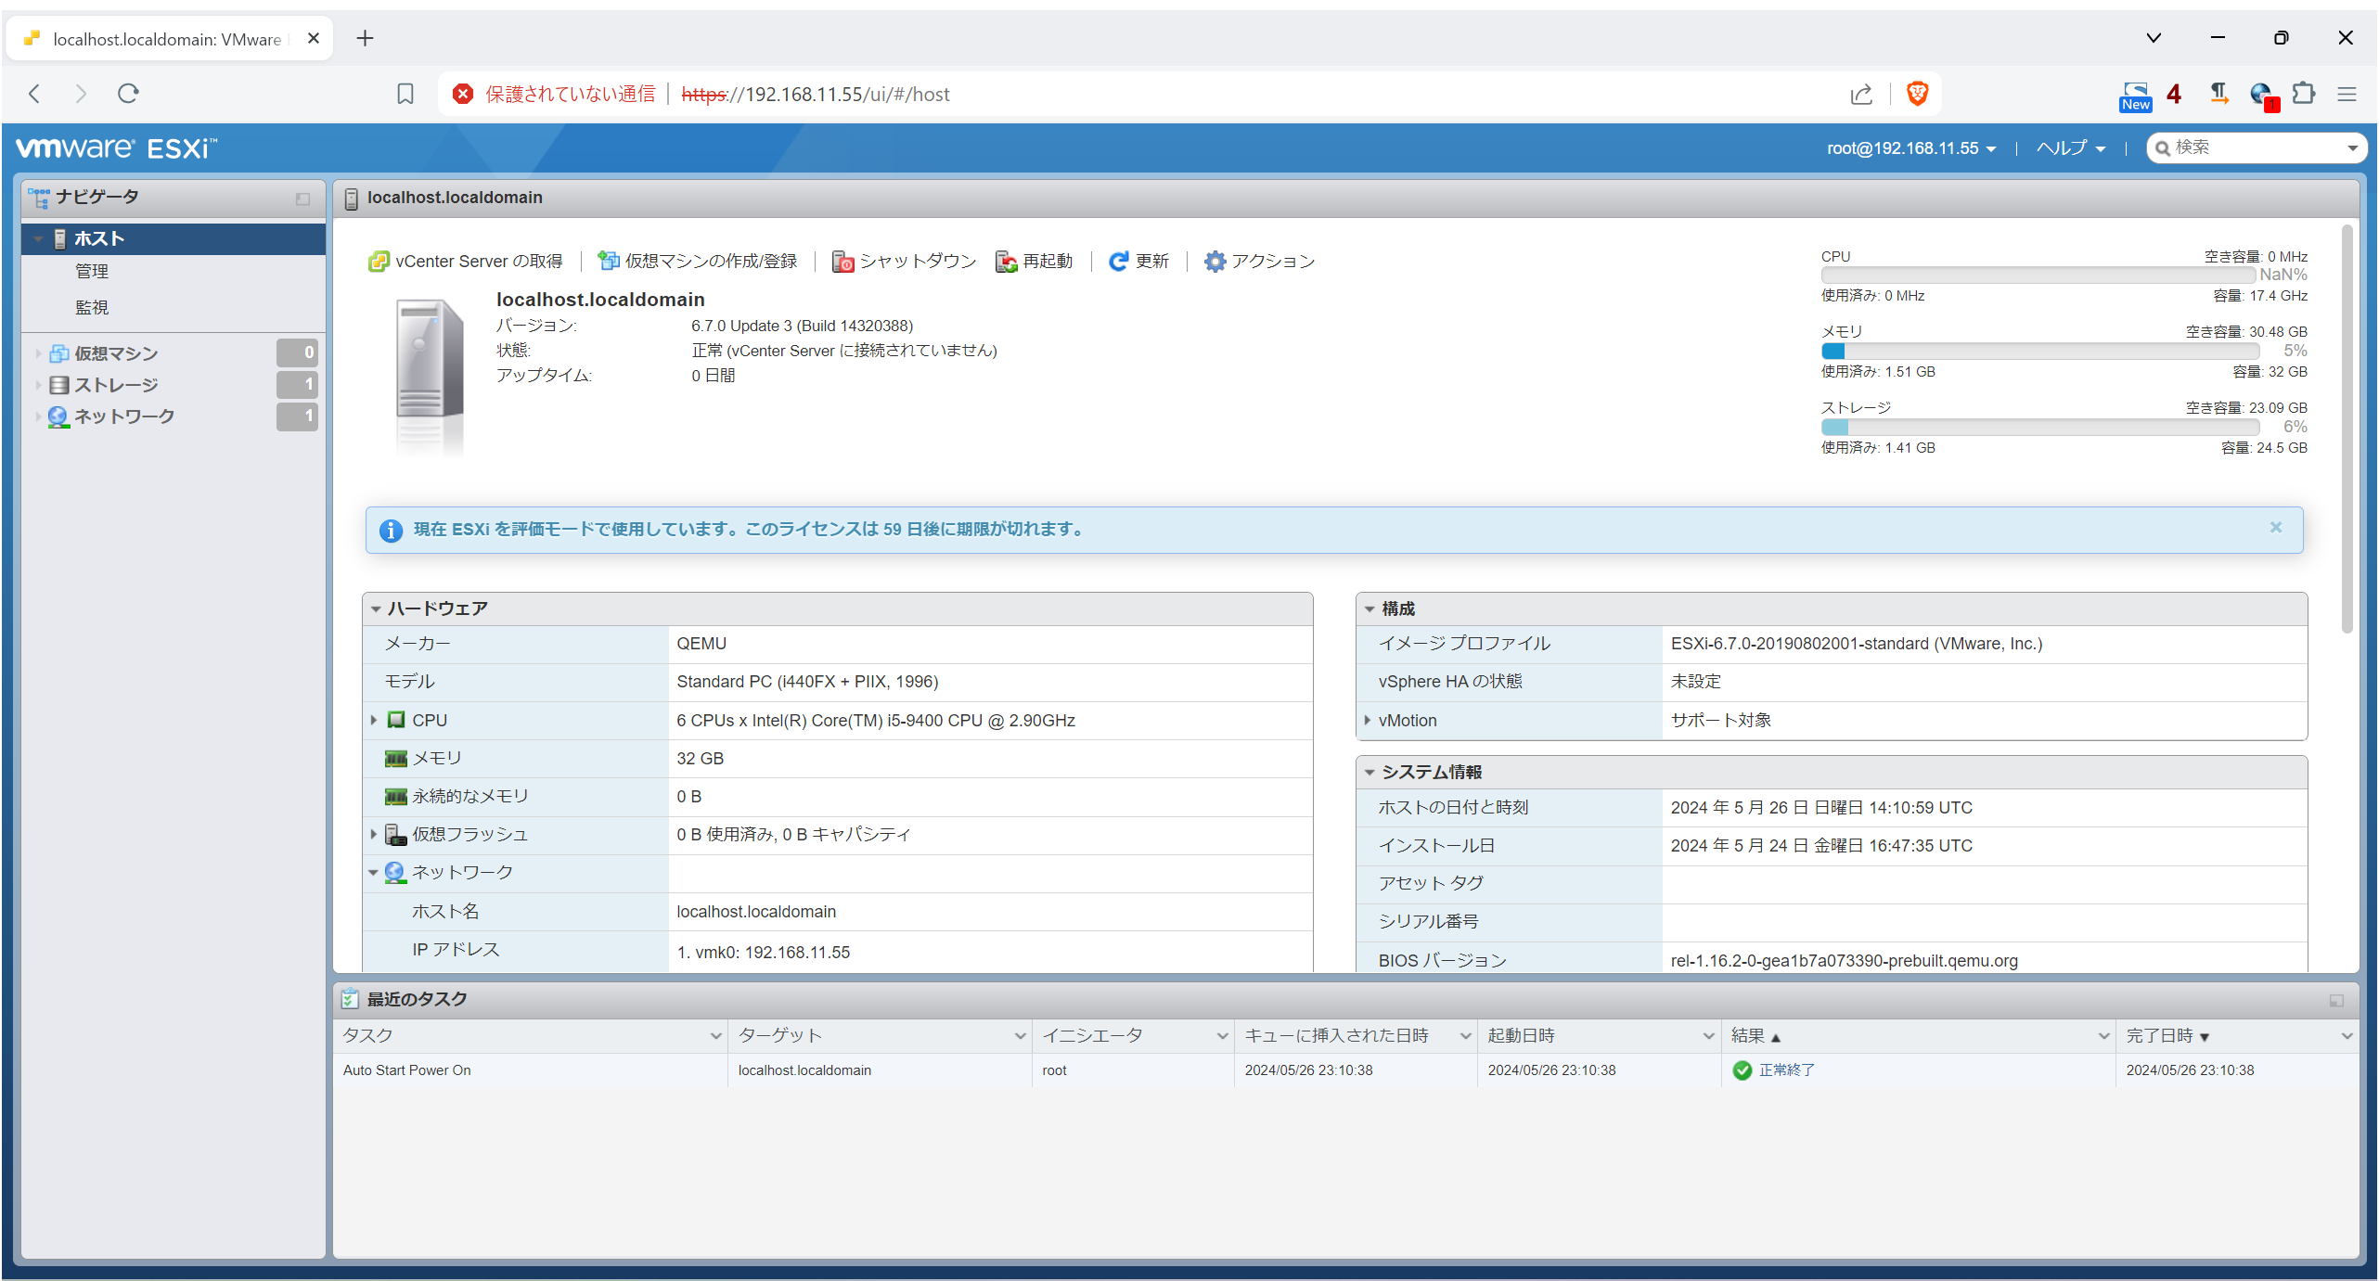Viewport: 2379px width, 1281px height.
Task: Click the 正常終了 green status icon
Action: click(1742, 1070)
